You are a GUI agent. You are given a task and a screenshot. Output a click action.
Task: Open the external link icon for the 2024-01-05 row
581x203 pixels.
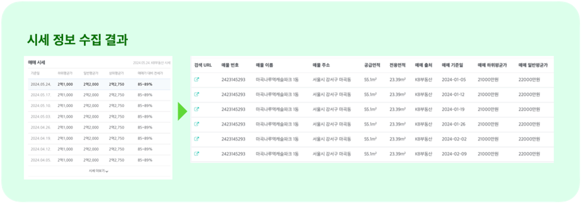tap(197, 80)
